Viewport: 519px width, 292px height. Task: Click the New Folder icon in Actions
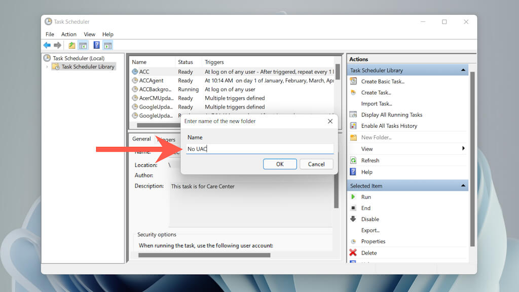(353, 137)
